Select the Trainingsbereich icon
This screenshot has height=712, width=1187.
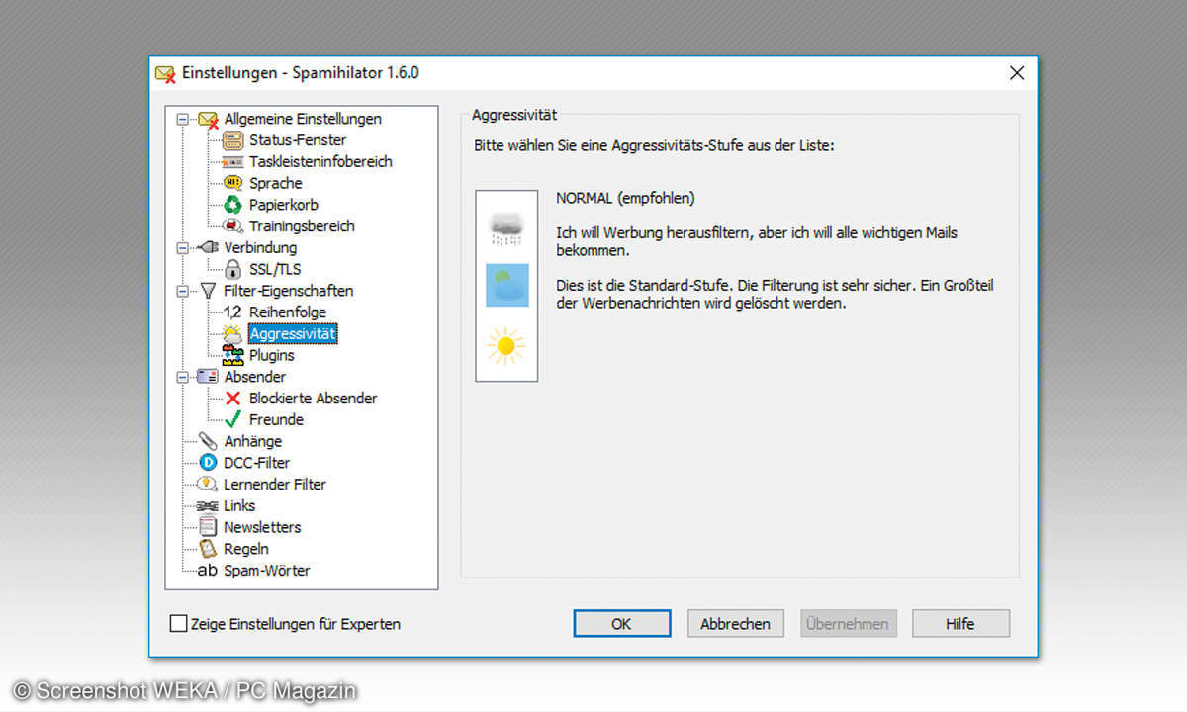click(x=232, y=226)
